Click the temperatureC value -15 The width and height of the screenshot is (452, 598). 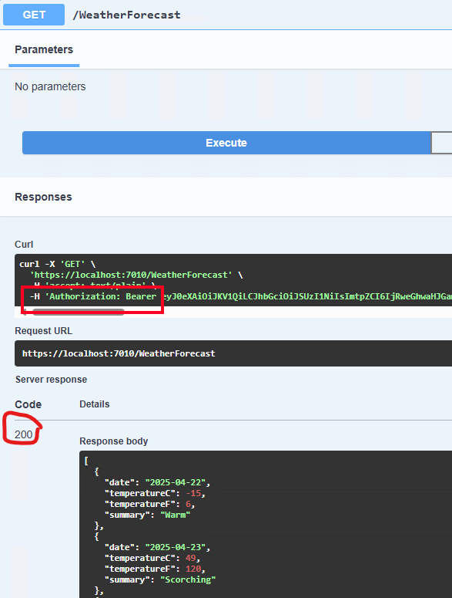193,493
